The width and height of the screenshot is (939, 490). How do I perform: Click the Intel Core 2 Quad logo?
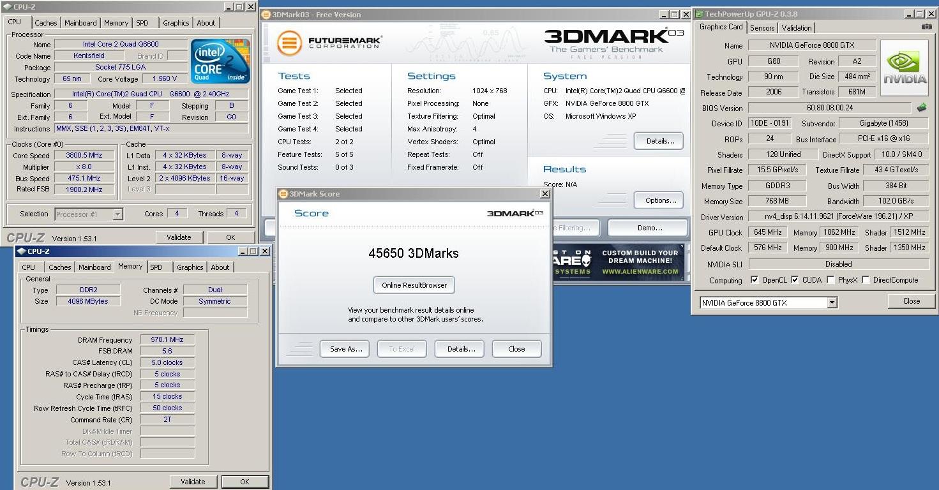pyautogui.click(x=220, y=61)
